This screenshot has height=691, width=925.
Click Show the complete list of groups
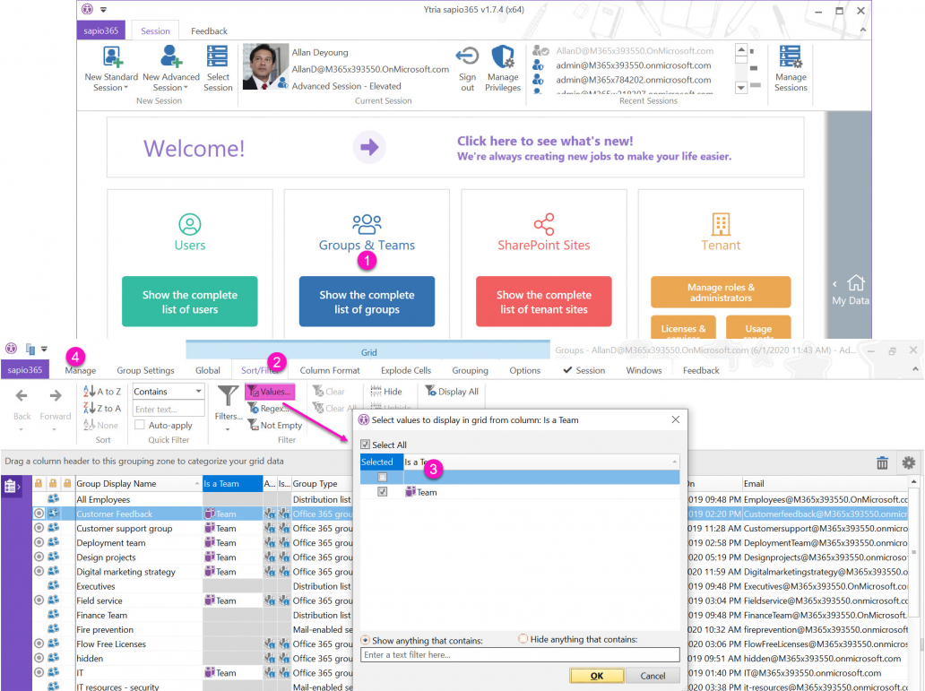[367, 301]
